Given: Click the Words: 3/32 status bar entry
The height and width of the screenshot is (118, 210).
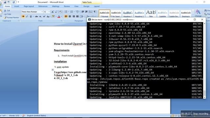Looking at the screenshot, I should [x=14, y=116].
